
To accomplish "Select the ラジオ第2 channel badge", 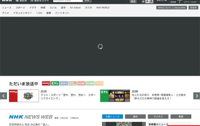I will pos(90,84).
